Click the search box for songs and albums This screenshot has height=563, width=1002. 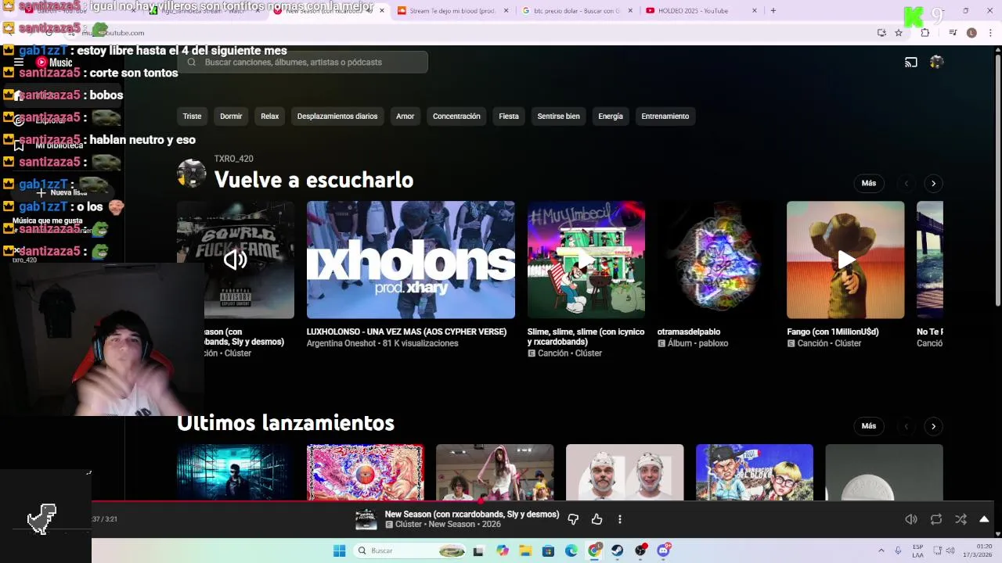[302, 62]
